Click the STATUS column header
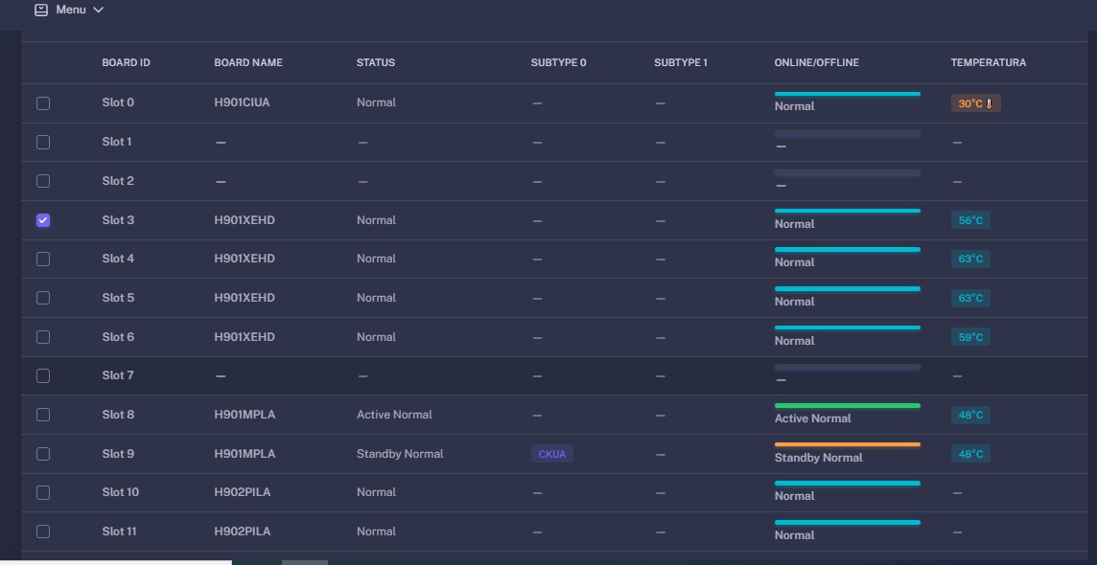 point(375,63)
